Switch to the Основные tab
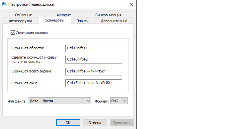Image resolution: width=245 pixels, height=129 pixels. tap(24, 15)
